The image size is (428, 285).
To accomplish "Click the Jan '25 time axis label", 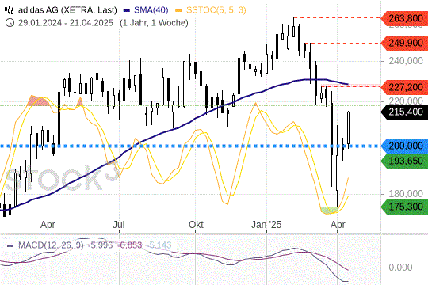I will point(266,225).
